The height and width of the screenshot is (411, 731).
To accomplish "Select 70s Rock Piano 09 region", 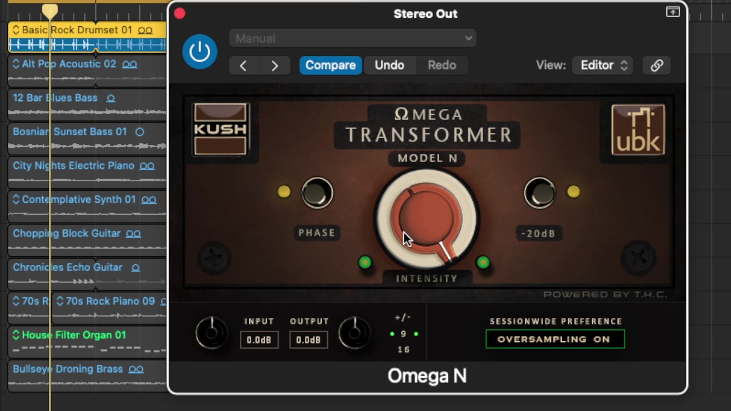I will click(109, 308).
